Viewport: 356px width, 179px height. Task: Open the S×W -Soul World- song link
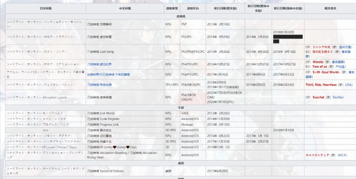point(326,72)
